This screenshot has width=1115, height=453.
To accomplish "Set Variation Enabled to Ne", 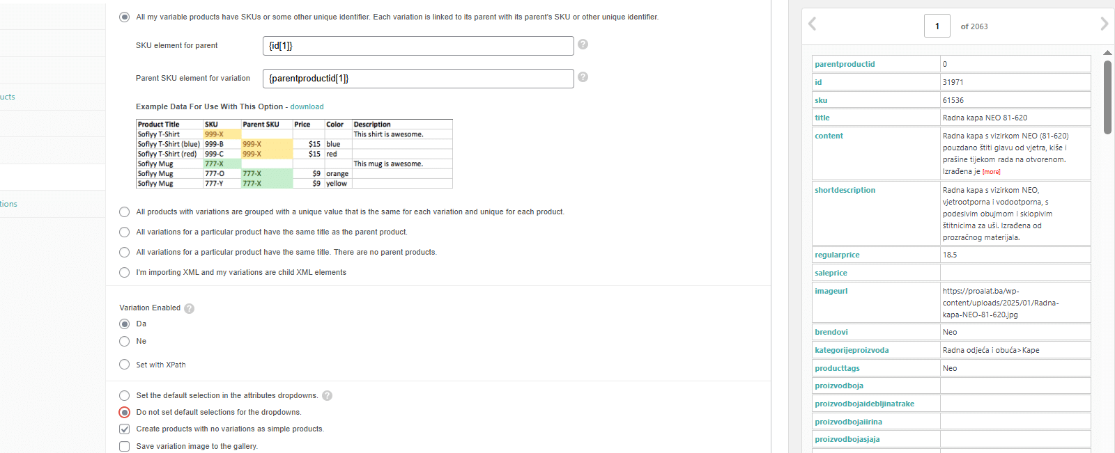I will tap(125, 342).
